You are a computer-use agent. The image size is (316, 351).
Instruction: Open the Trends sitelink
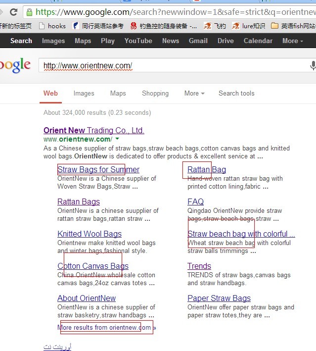(x=199, y=266)
